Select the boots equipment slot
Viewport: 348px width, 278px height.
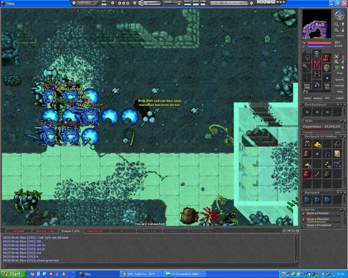[x=317, y=85]
